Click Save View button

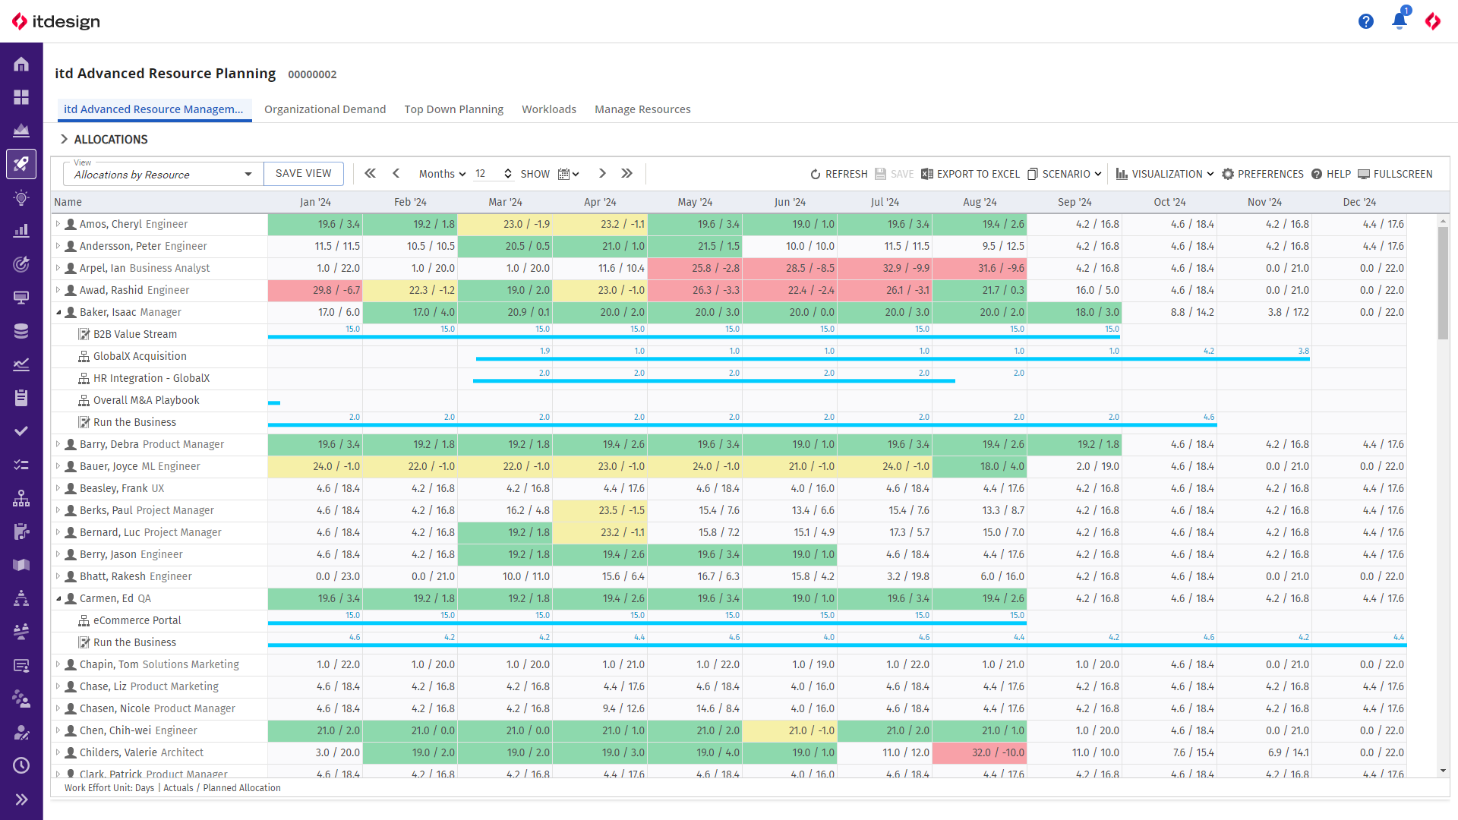pos(302,173)
